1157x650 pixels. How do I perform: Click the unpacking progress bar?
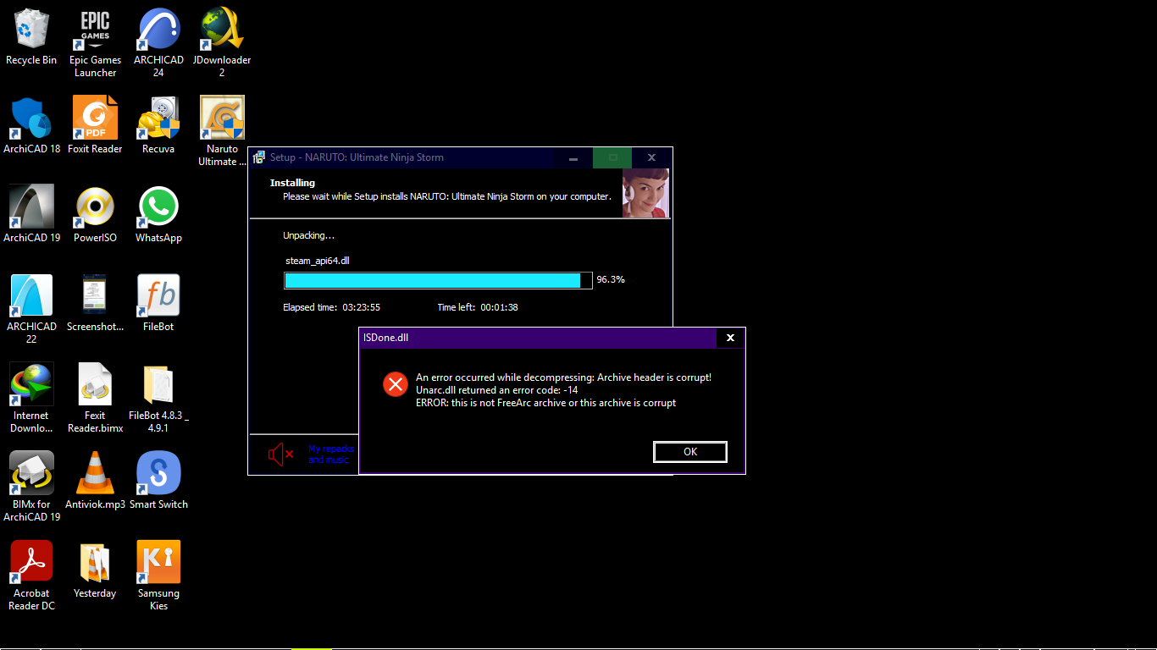coord(437,280)
